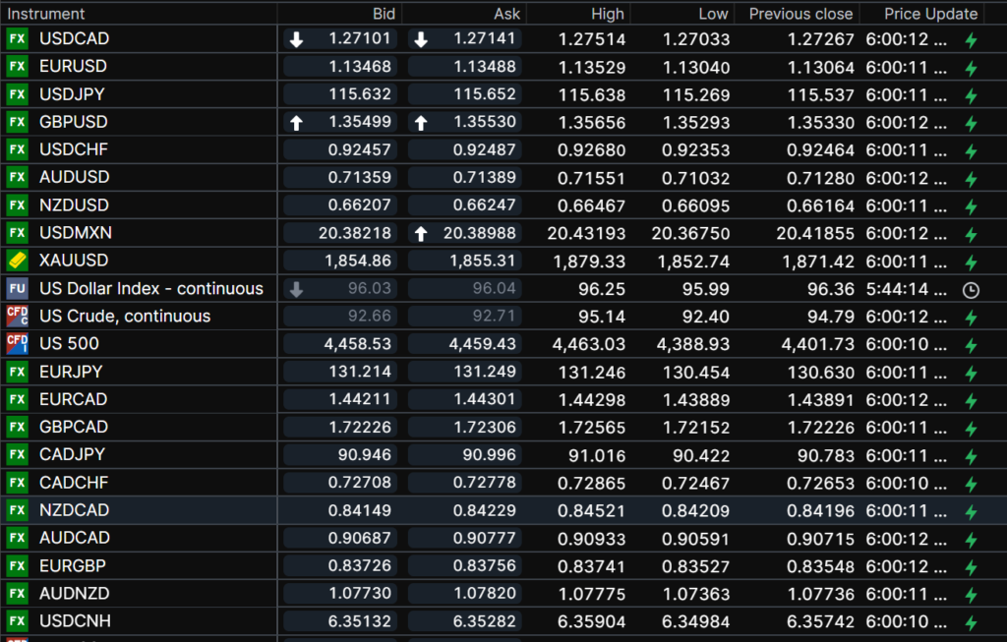Click the FX icon beside EURGBP
Image resolution: width=1007 pixels, height=642 pixels.
[18, 566]
